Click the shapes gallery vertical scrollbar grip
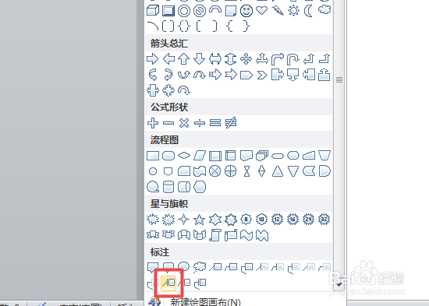Screen dimensions: 429x306 [x=339, y=79]
